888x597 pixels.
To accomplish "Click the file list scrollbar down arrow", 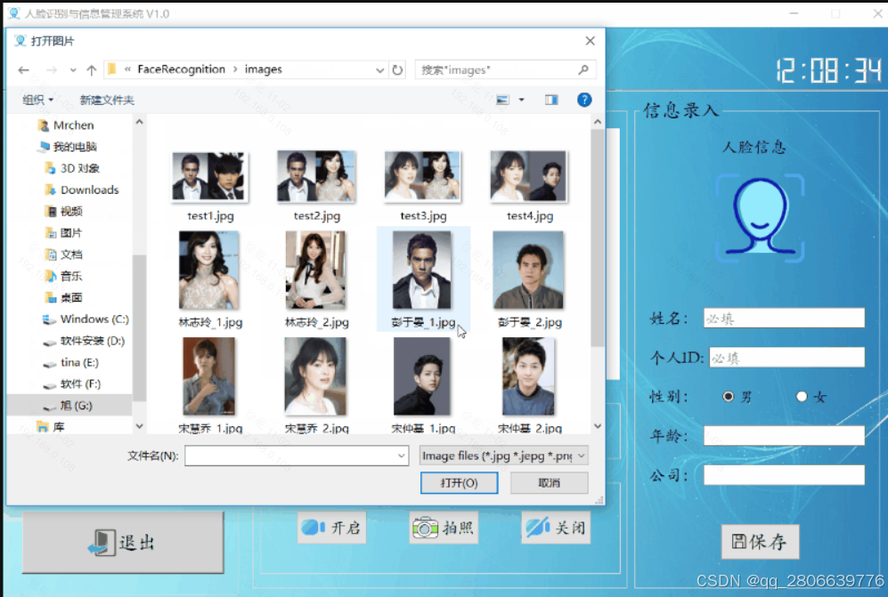I will tap(598, 426).
